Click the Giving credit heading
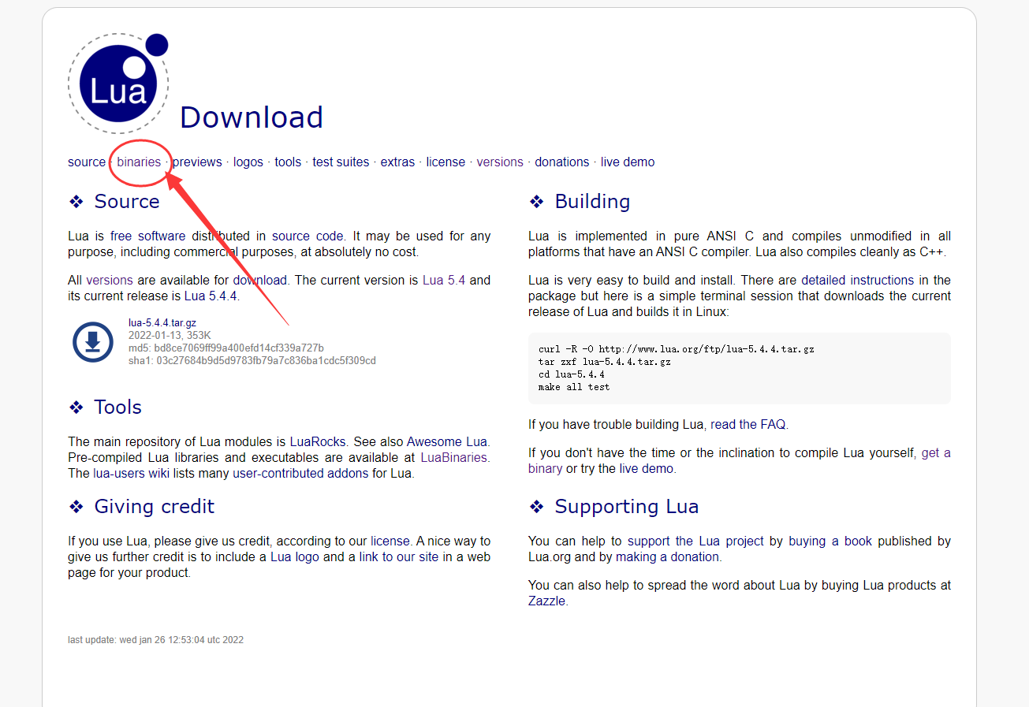Screen dimensions: 1029x707 155,506
